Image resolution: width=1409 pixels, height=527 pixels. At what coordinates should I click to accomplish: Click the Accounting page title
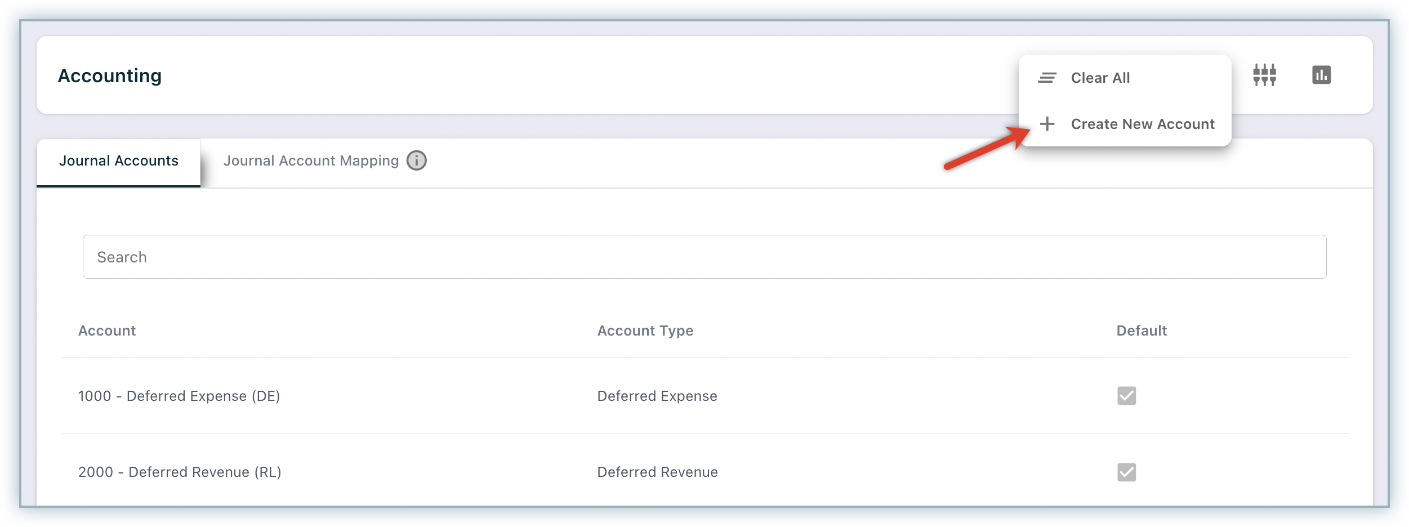(110, 75)
